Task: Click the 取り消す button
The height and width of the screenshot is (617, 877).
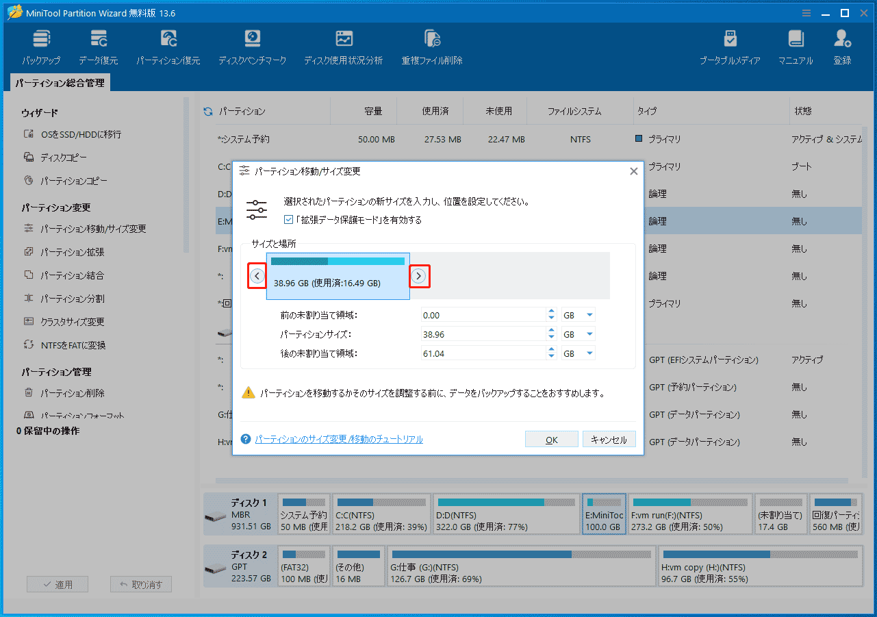Action: 140,585
